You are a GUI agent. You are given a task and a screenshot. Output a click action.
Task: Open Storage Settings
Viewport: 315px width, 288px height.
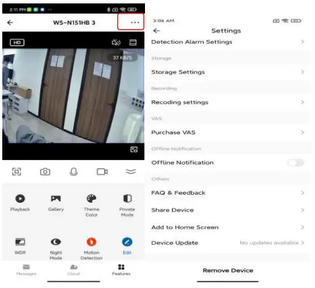click(228, 72)
